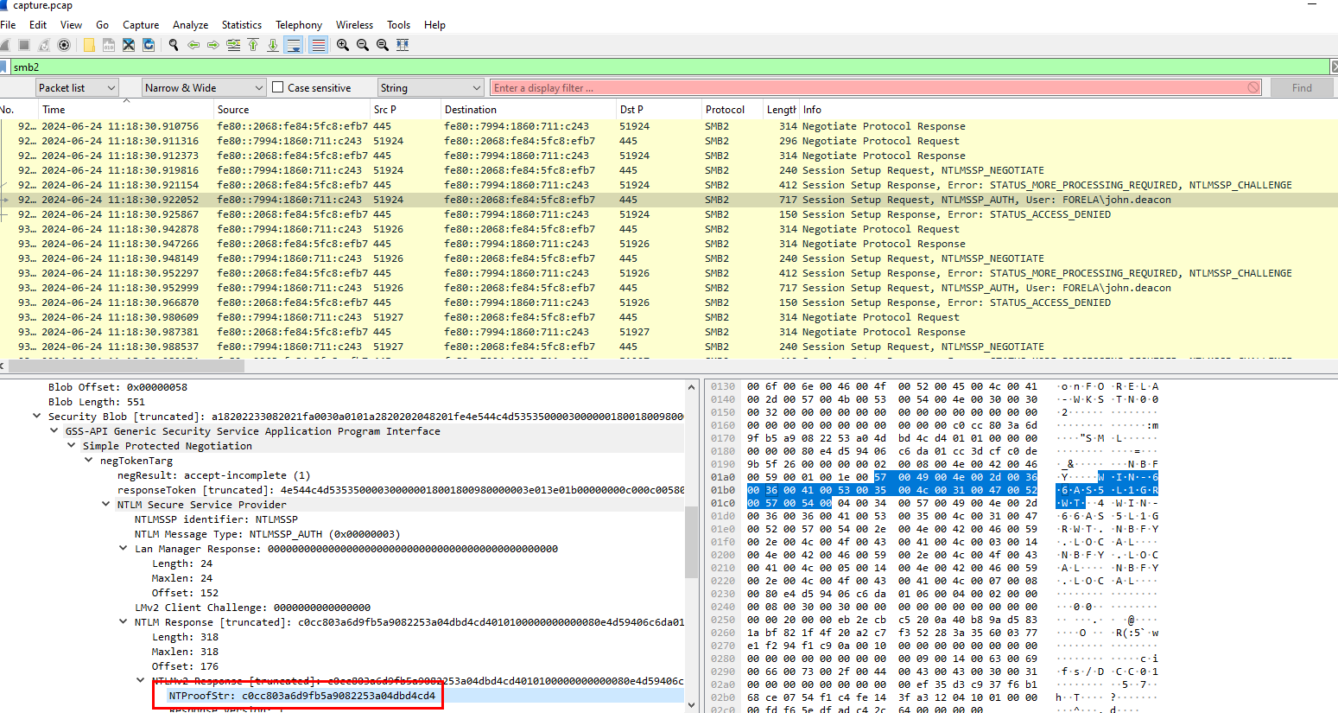Open the Narrow & Wide charset dropdown
This screenshot has width=1338, height=713.
(x=204, y=87)
